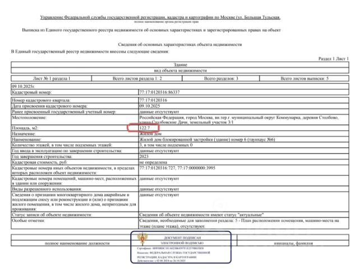Click 'данные отсутствуют' in the 'Виды разрешенного использования' row
This screenshot has height=269, width=359.
point(159,189)
